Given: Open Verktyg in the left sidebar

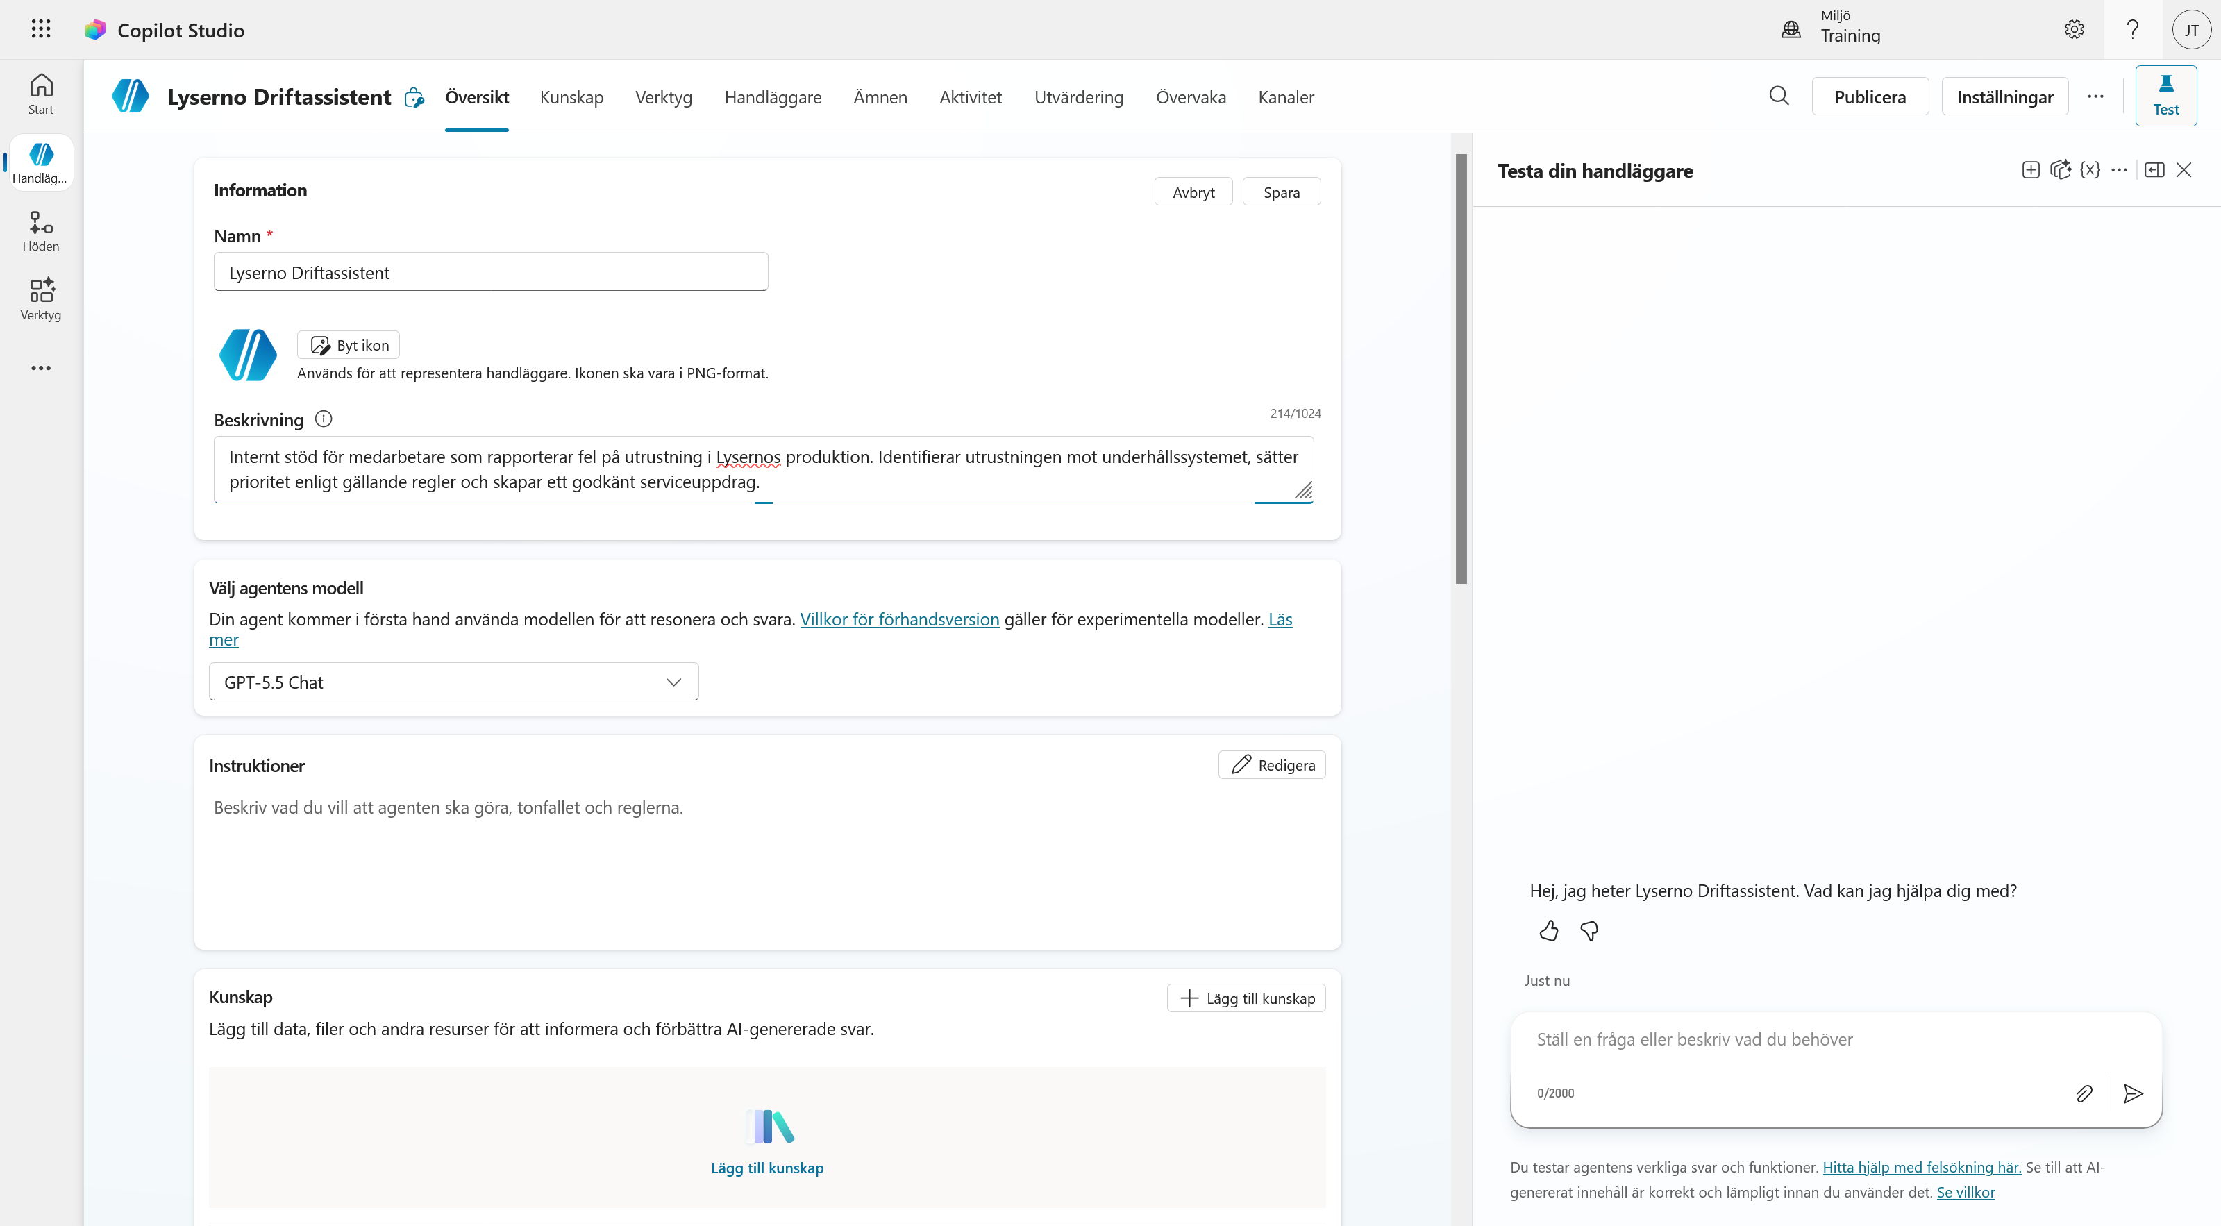Looking at the screenshot, I should [x=40, y=299].
